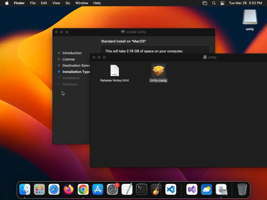The width and height of the screenshot is (267, 200).
Task: Click the 2.76 GB space requirement text
Action: click(x=144, y=51)
